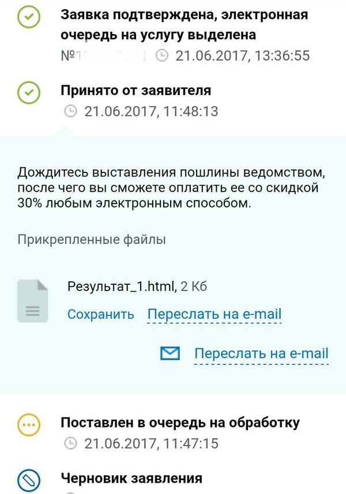Expand 'Черновик заявления' status entry
The width and height of the screenshot is (346, 494).
click(x=131, y=478)
